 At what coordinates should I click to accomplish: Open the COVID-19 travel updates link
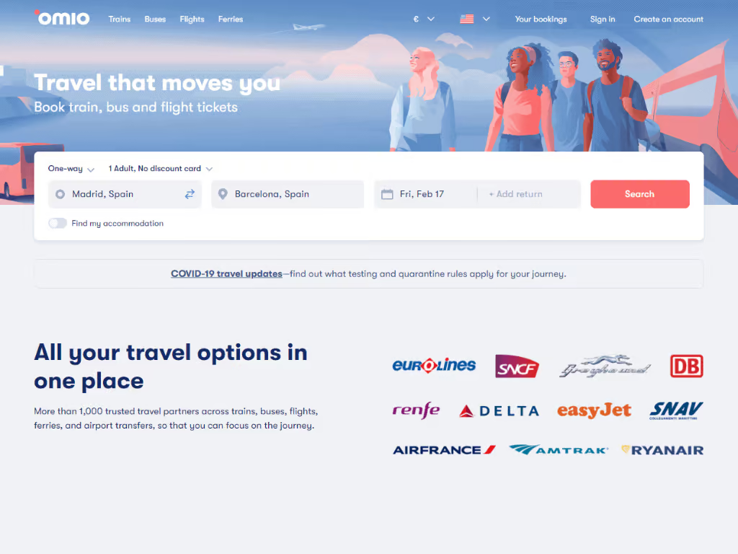226,273
